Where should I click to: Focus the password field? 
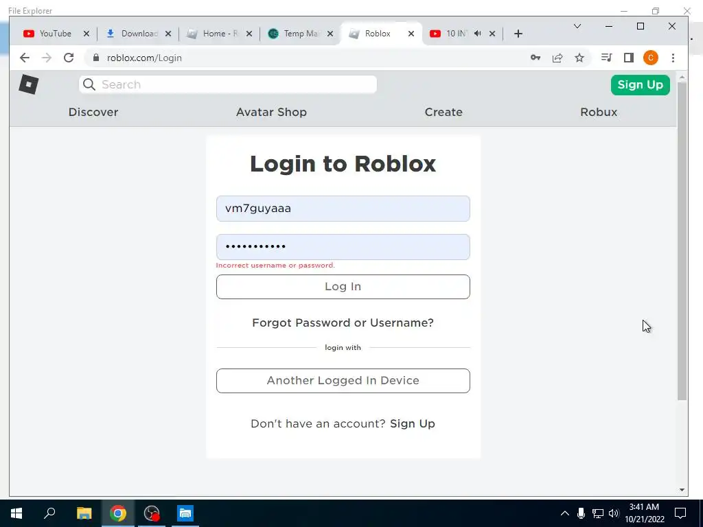click(343, 247)
